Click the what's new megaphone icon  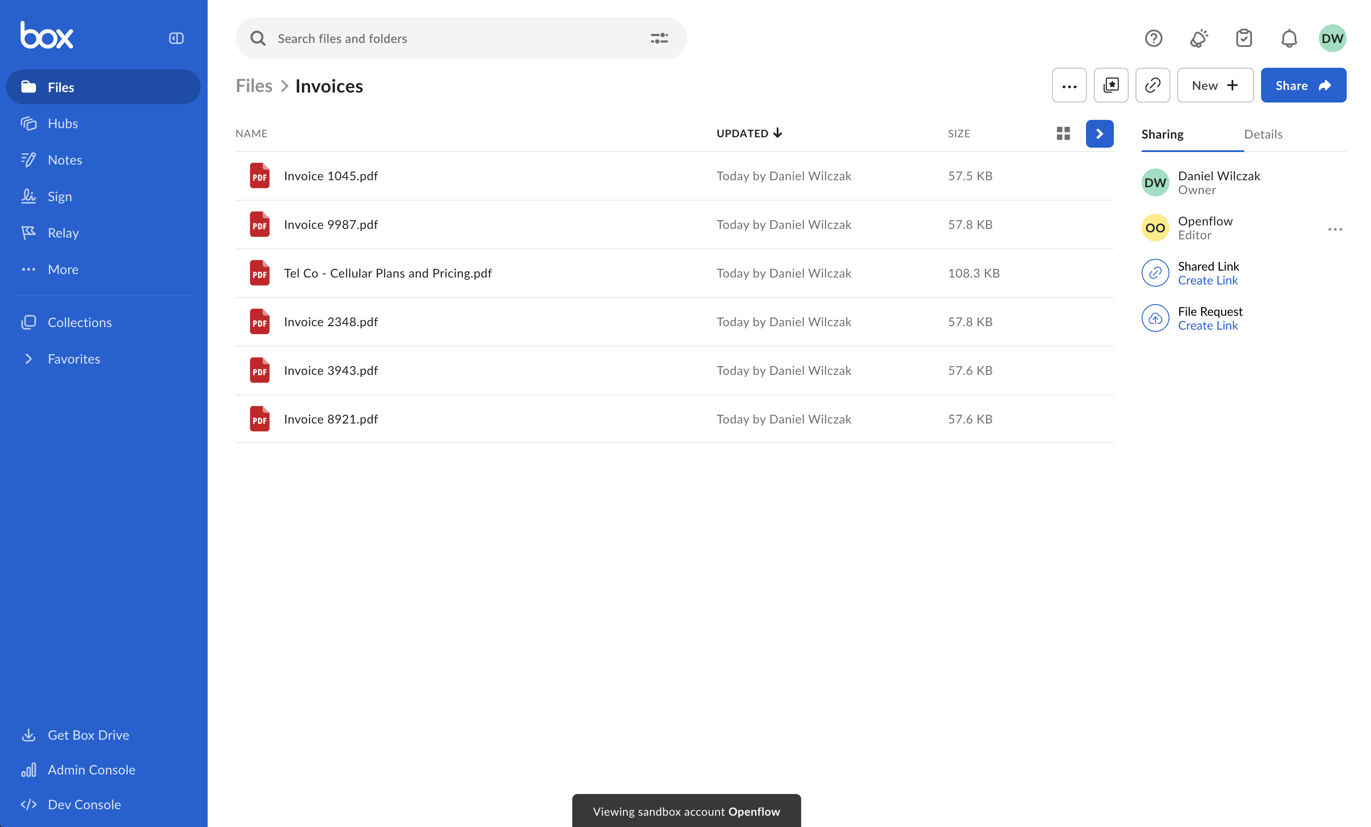pyautogui.click(x=1199, y=38)
